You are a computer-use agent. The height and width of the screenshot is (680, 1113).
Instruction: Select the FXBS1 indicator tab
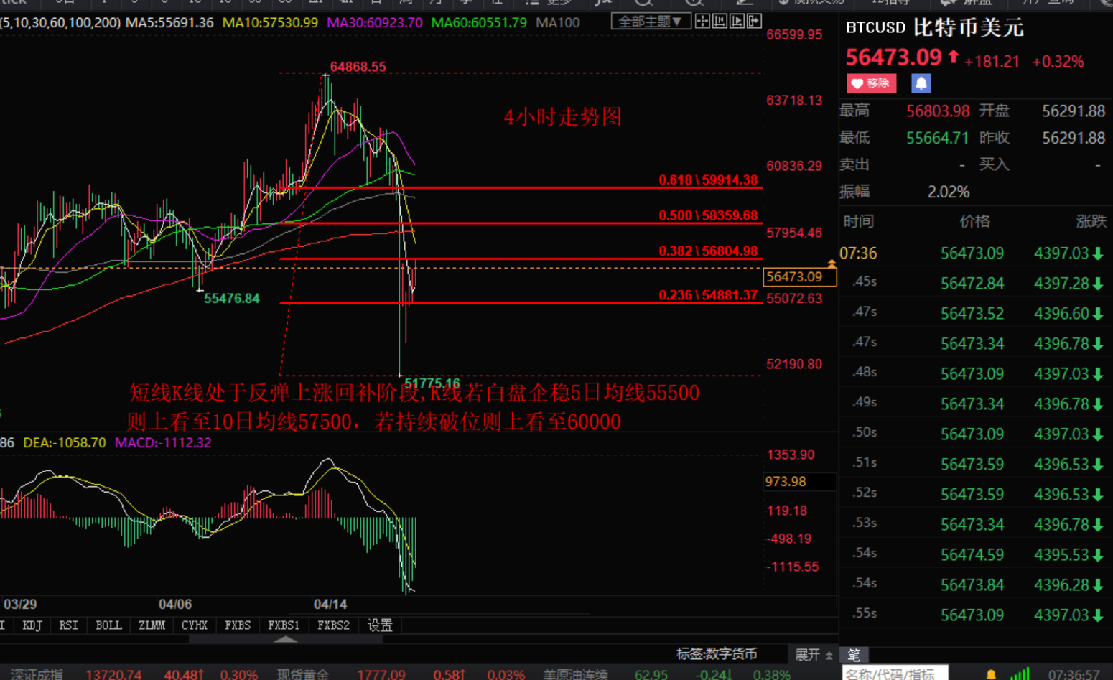click(284, 625)
